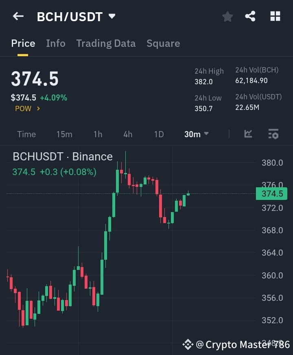Screen dimensions: 293x355
Task: Select the 15m timeframe
Action: 64,134
